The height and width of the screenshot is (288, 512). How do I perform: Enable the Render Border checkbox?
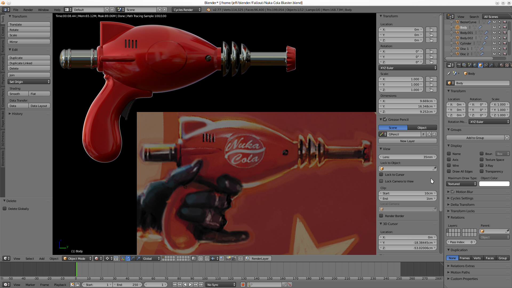click(381, 216)
